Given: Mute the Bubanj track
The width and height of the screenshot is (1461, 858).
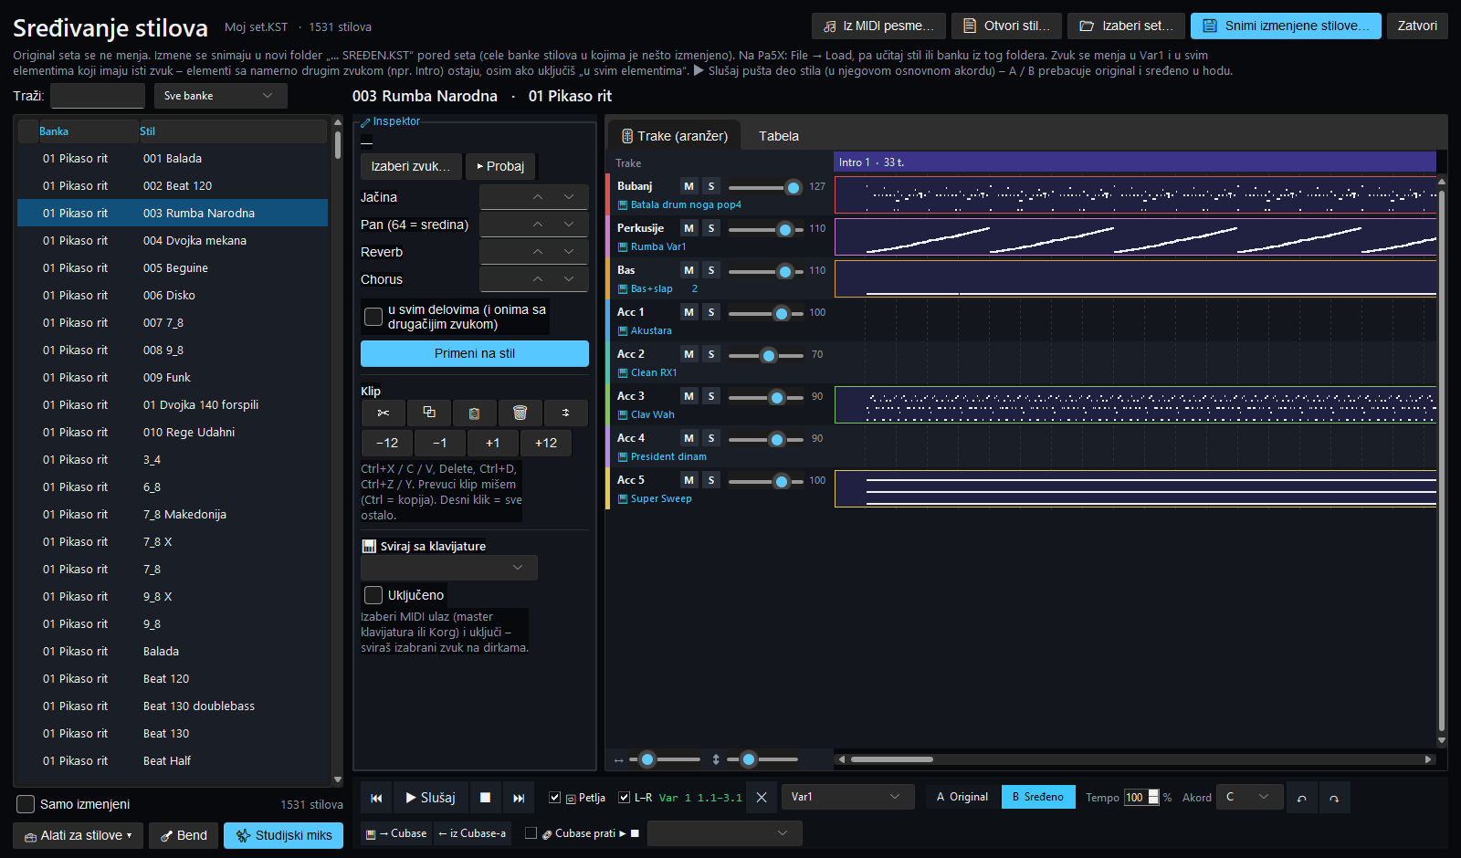Looking at the screenshot, I should (689, 186).
